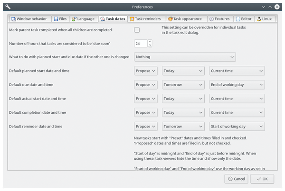The image size is (285, 191).
Task: Open due date Tomorrow dropdown
Action: point(183,85)
